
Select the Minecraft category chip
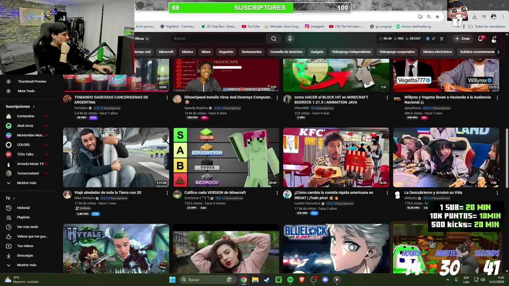tap(166, 52)
